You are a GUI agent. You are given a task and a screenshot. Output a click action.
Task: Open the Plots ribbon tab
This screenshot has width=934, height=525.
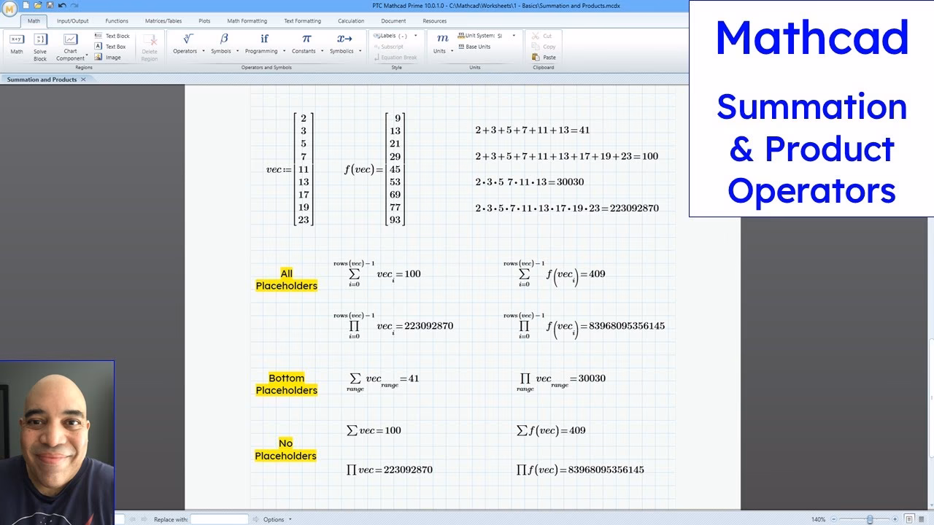(204, 20)
